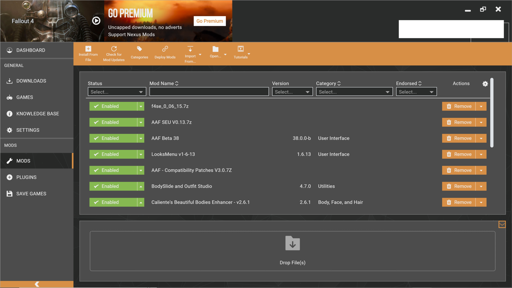The width and height of the screenshot is (512, 288).
Task: Click the Drop File(s) zone
Action: [x=293, y=251]
